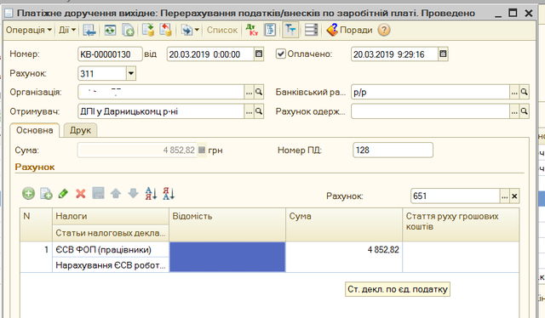
Task: Click the Поради button
Action: pos(350,31)
